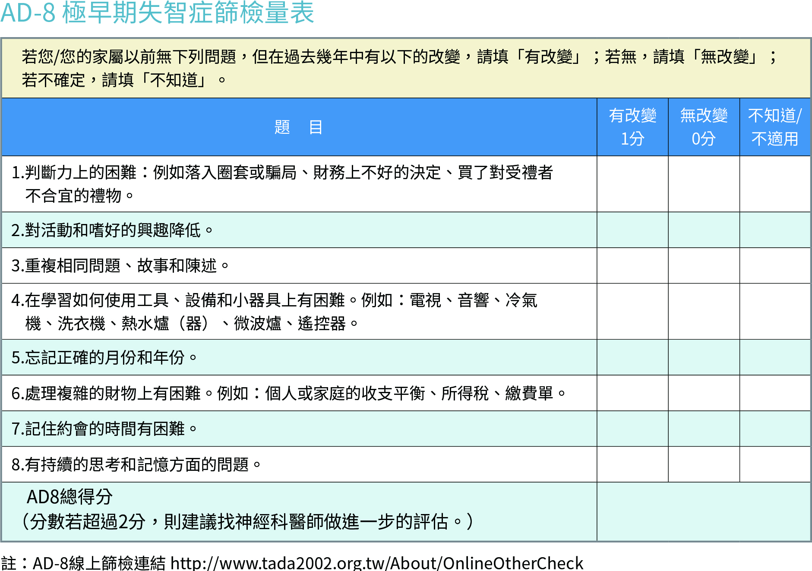Click the '無改變' cell for question 5
812x571 pixels.
point(704,357)
